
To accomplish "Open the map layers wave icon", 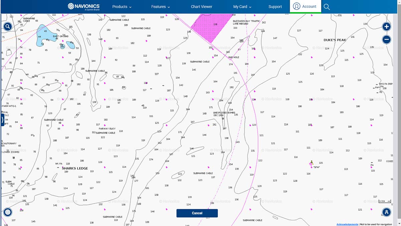I will point(8,212).
